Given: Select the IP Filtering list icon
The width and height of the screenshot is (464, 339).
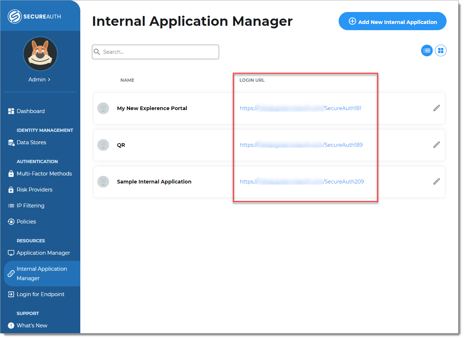Looking at the screenshot, I should (11, 205).
